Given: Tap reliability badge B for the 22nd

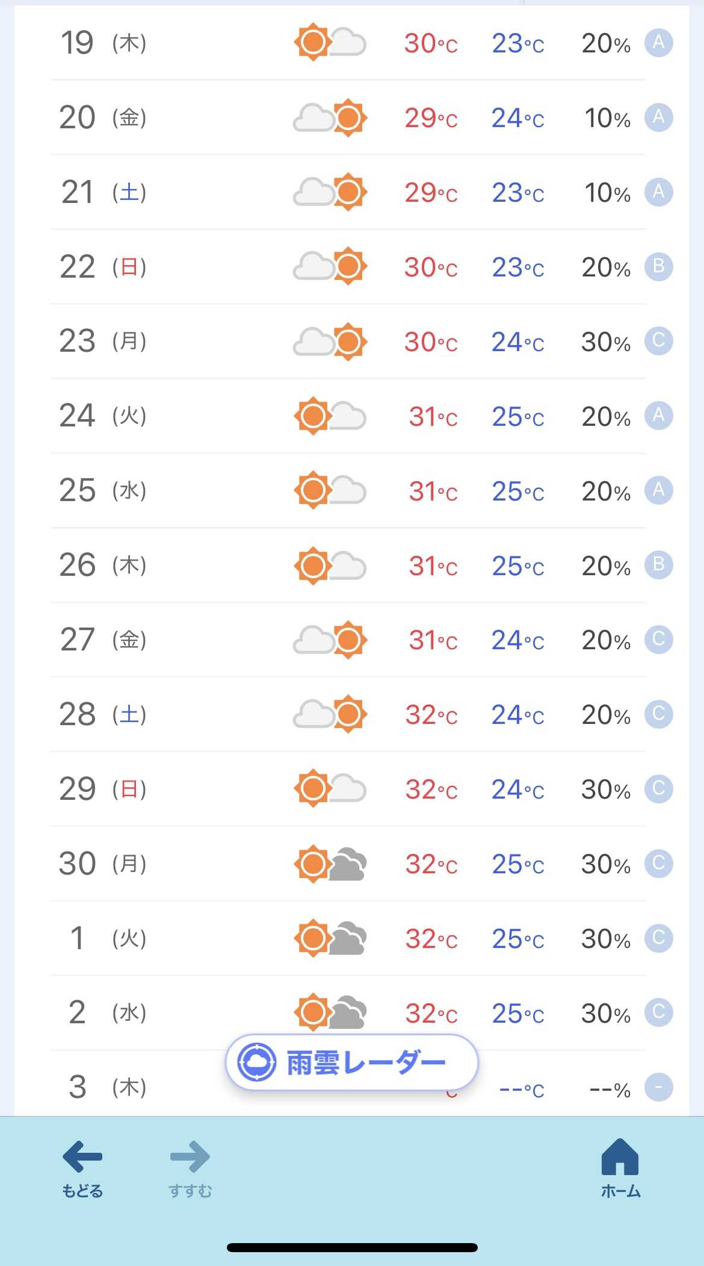Looking at the screenshot, I should pos(658,266).
